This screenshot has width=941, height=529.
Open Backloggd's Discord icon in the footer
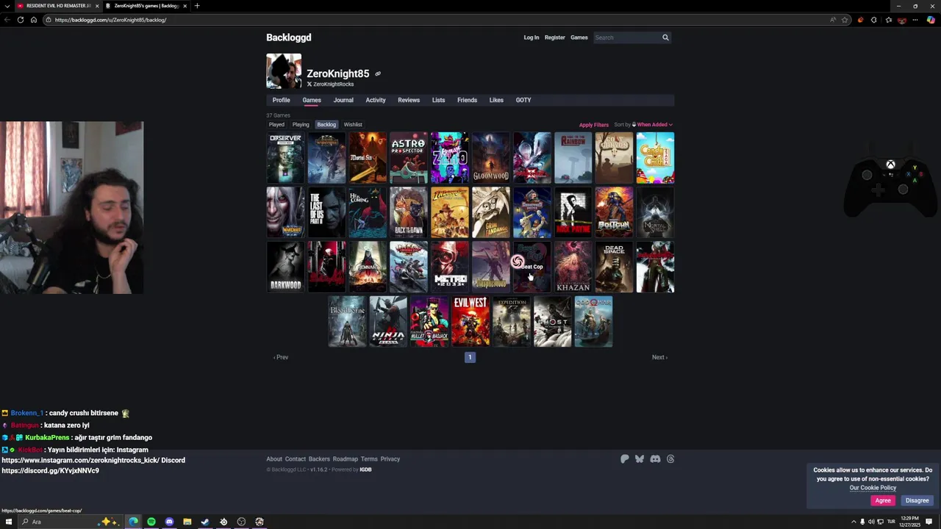(655, 459)
